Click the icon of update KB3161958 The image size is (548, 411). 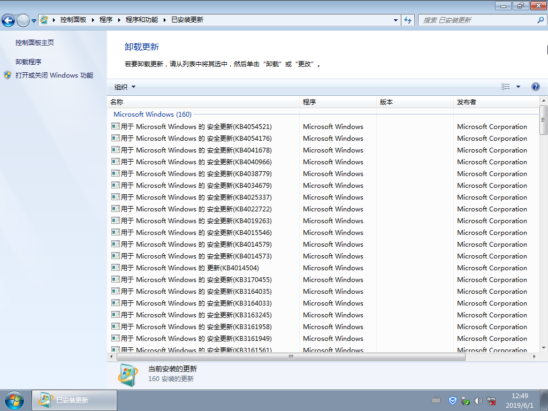point(116,326)
